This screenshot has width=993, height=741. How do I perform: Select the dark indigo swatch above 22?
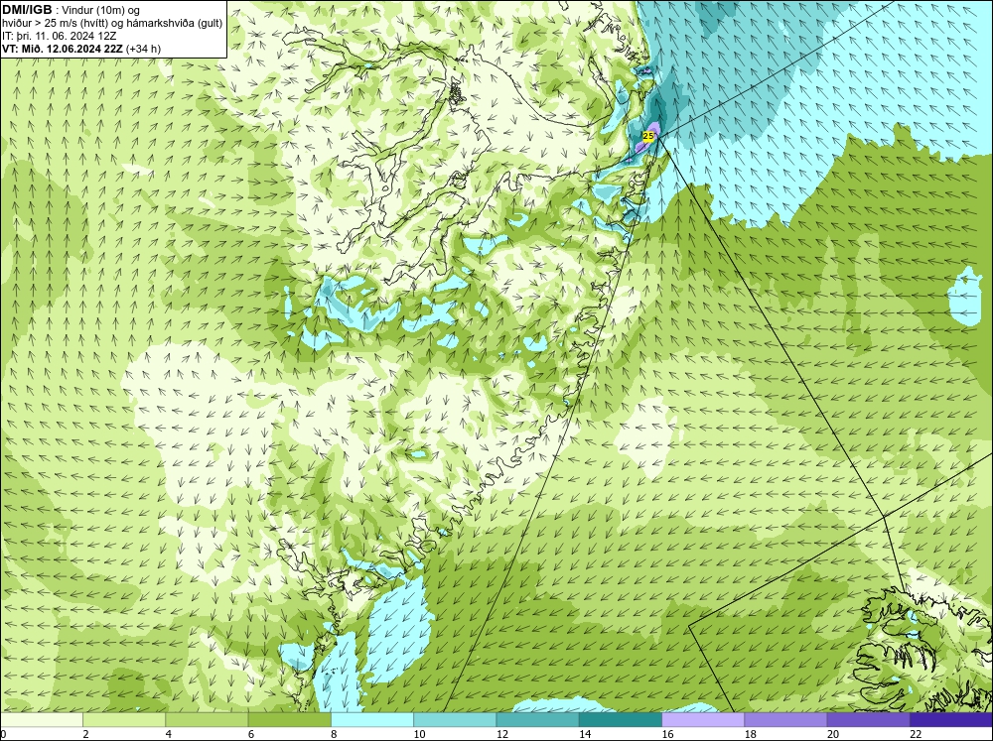[951, 720]
